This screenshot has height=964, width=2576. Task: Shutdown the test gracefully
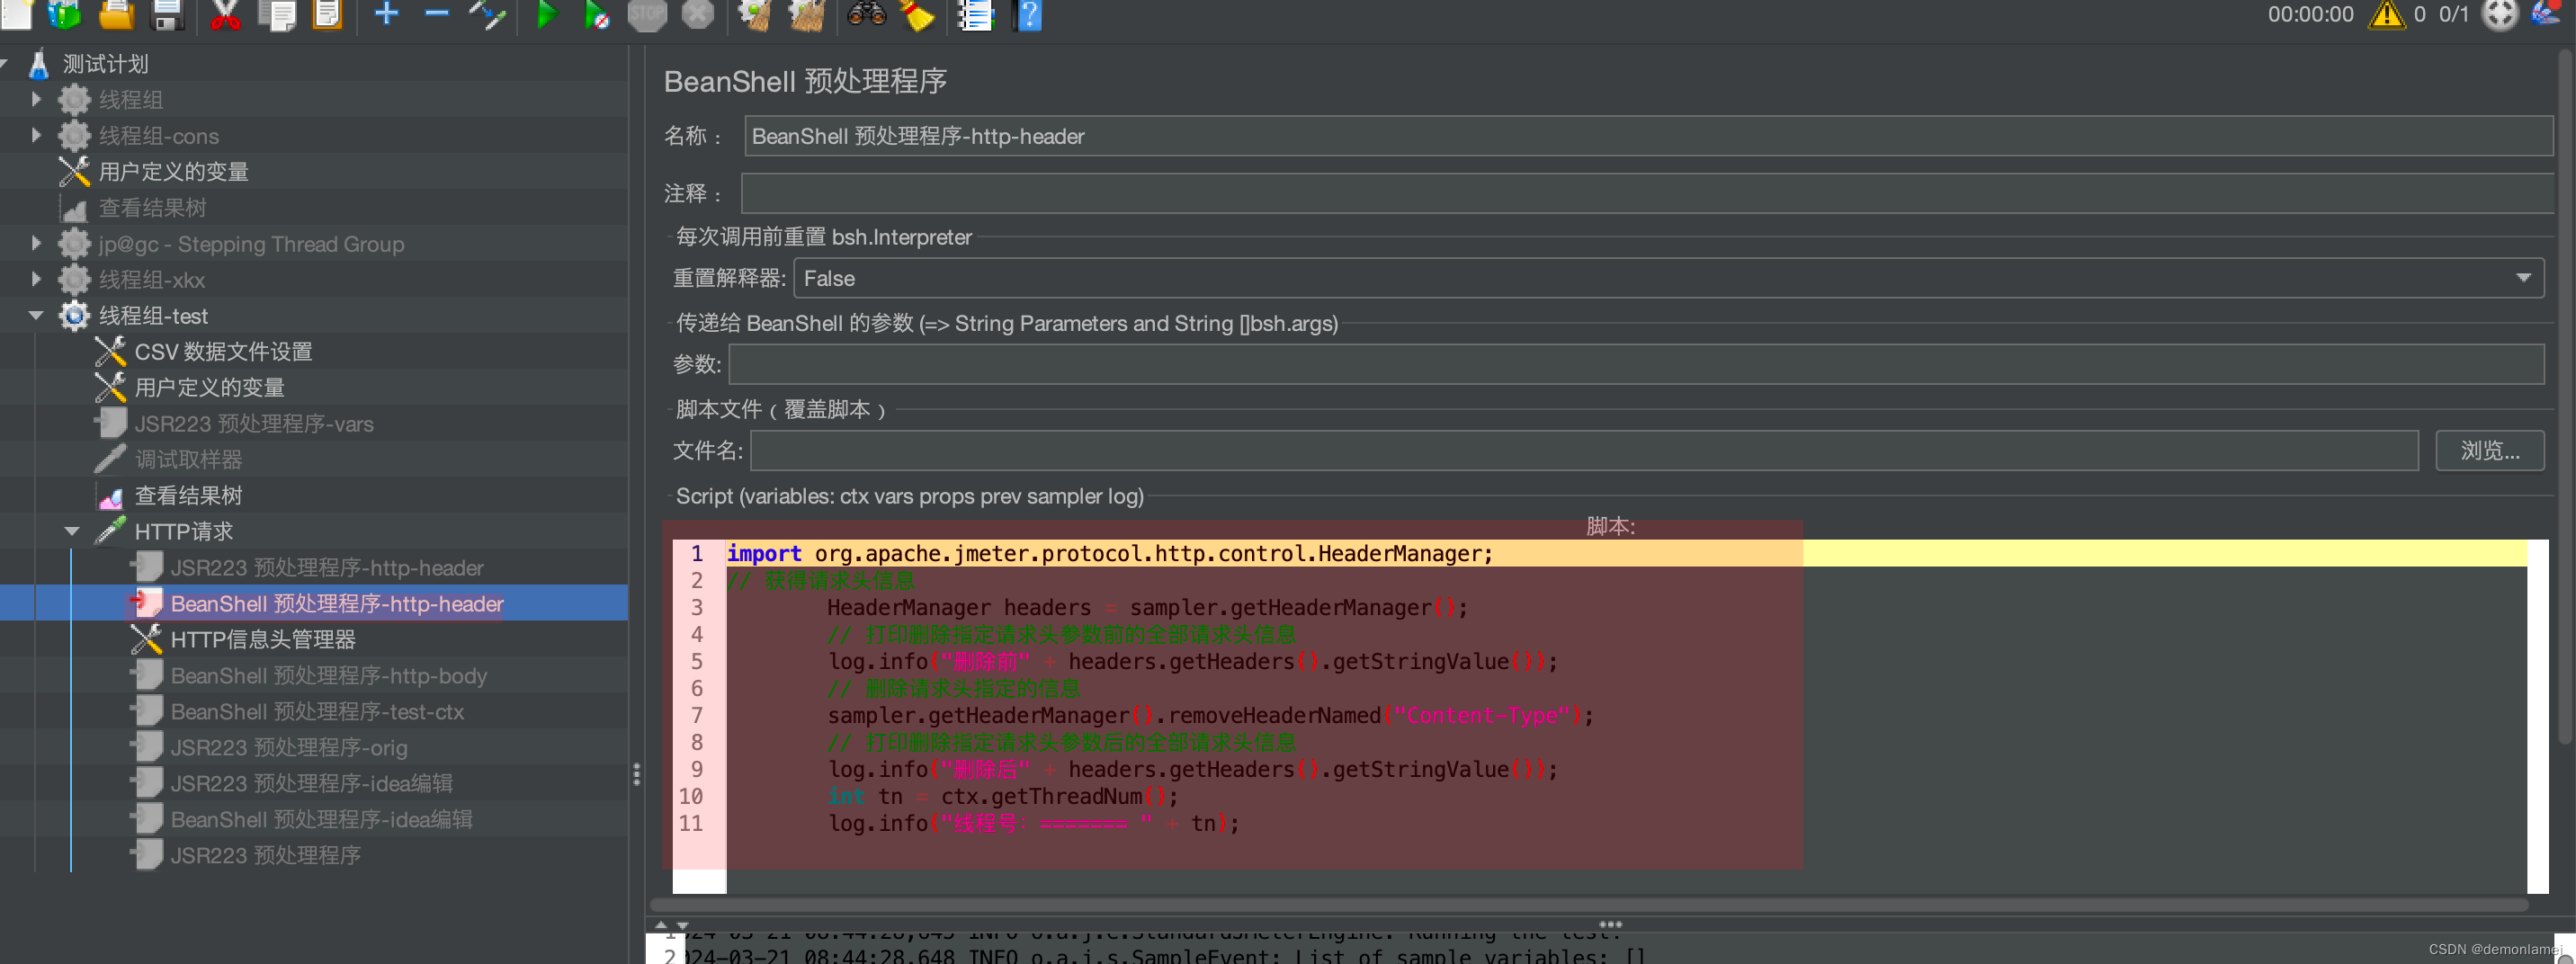pos(697,16)
